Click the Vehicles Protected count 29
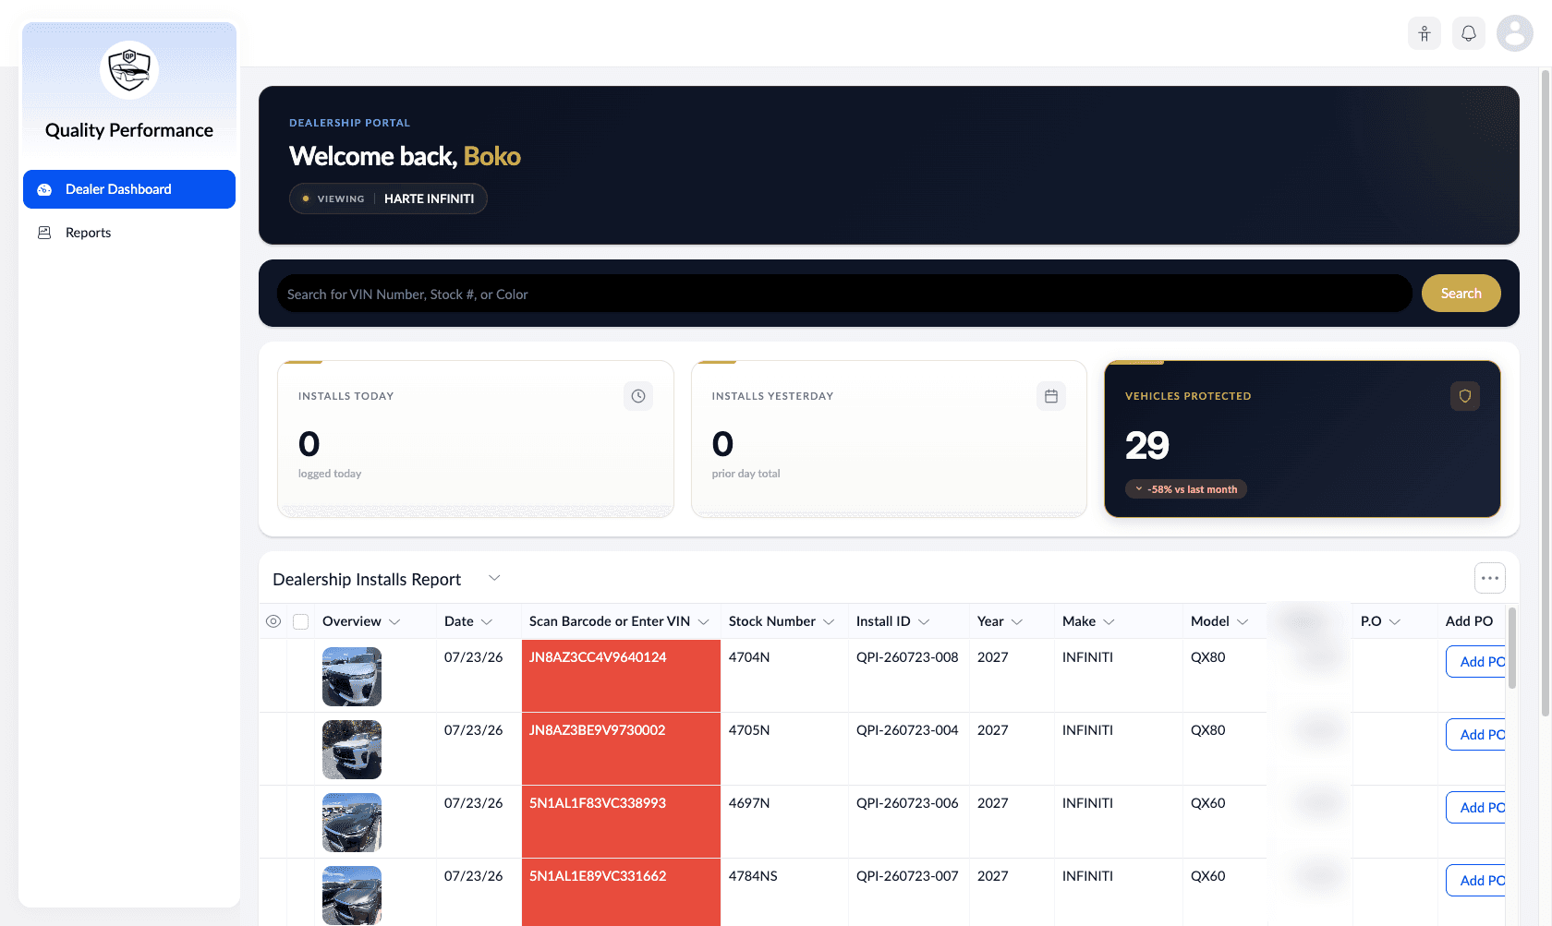The width and height of the screenshot is (1552, 926). click(1147, 446)
